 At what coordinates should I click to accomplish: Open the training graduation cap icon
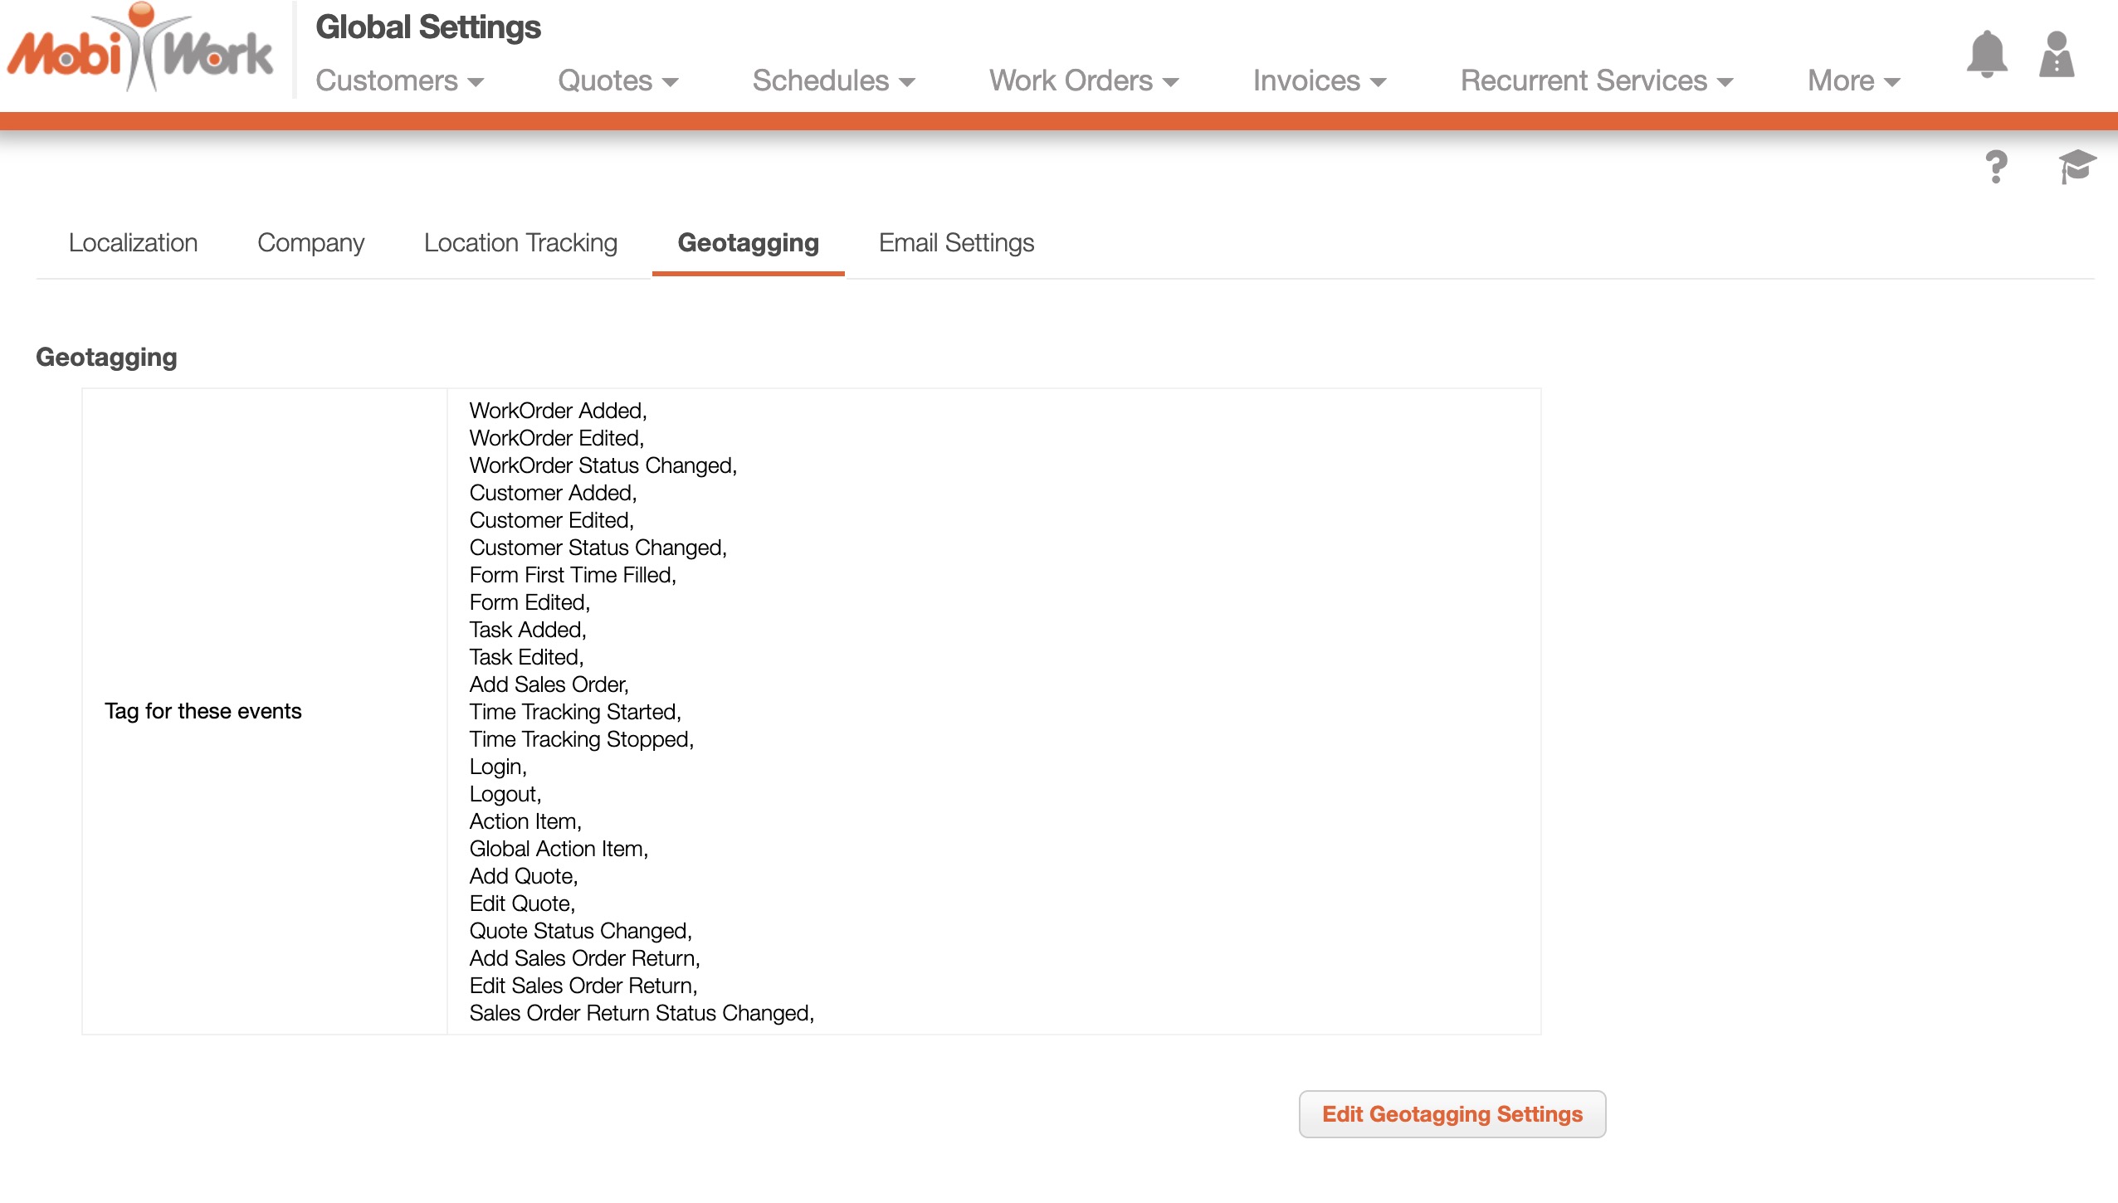[2077, 167]
